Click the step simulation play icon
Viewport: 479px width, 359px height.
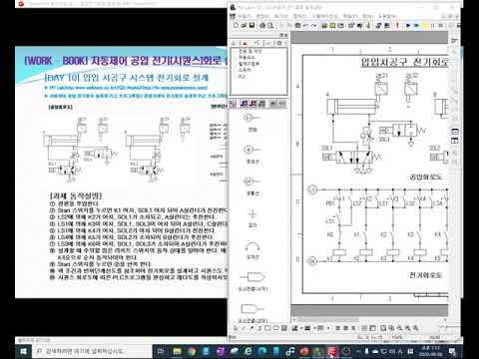point(417,25)
